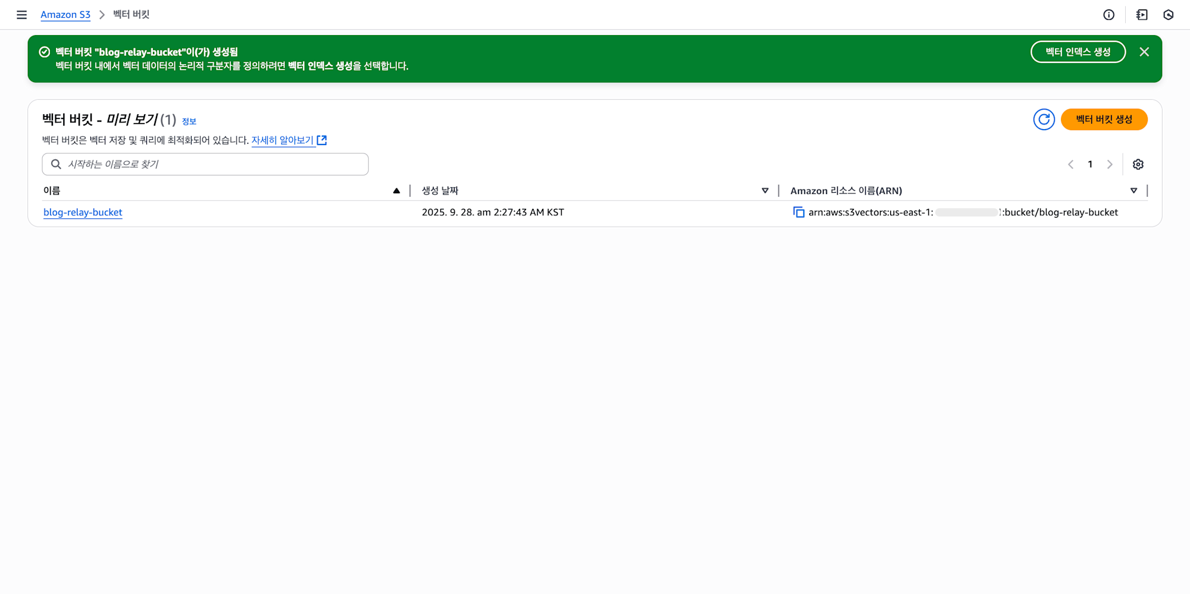Screen dimensions: 1190x594
Task: Click the 벡터 버킷 breadcrumb text
Action: pyautogui.click(x=131, y=14)
